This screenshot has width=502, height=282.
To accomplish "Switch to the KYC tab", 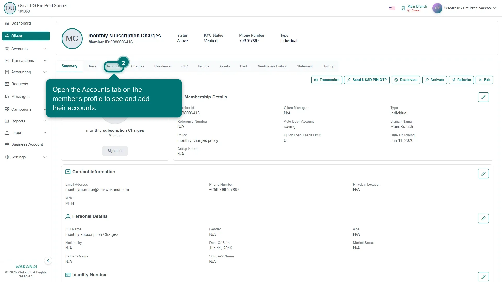I will pyautogui.click(x=184, y=66).
